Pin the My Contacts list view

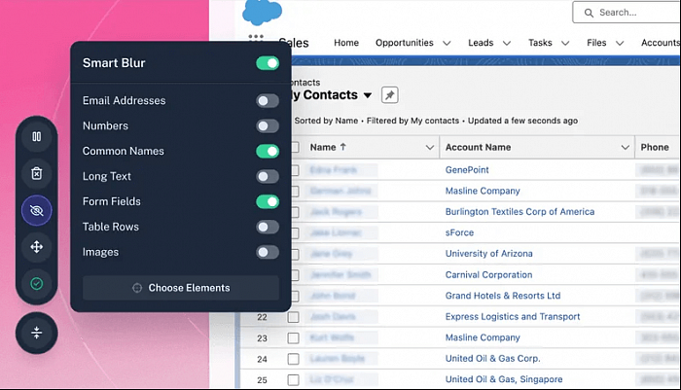(389, 94)
